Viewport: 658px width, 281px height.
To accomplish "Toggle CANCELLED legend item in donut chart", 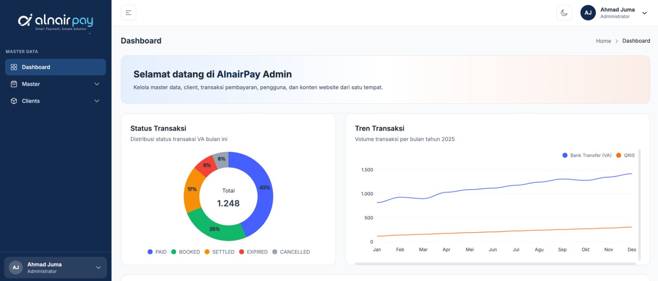I will [291, 252].
